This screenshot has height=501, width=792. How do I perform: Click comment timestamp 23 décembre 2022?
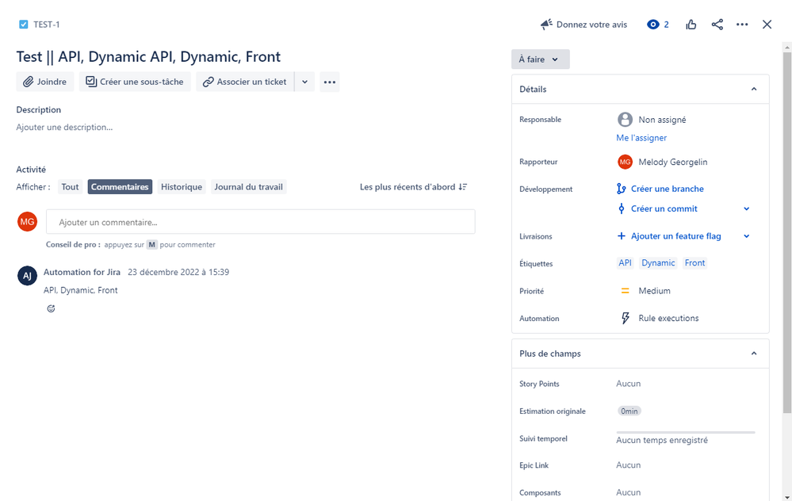(x=178, y=272)
